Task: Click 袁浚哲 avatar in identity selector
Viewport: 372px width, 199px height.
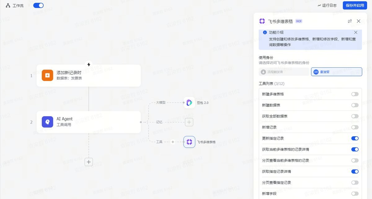Action: 316,72
